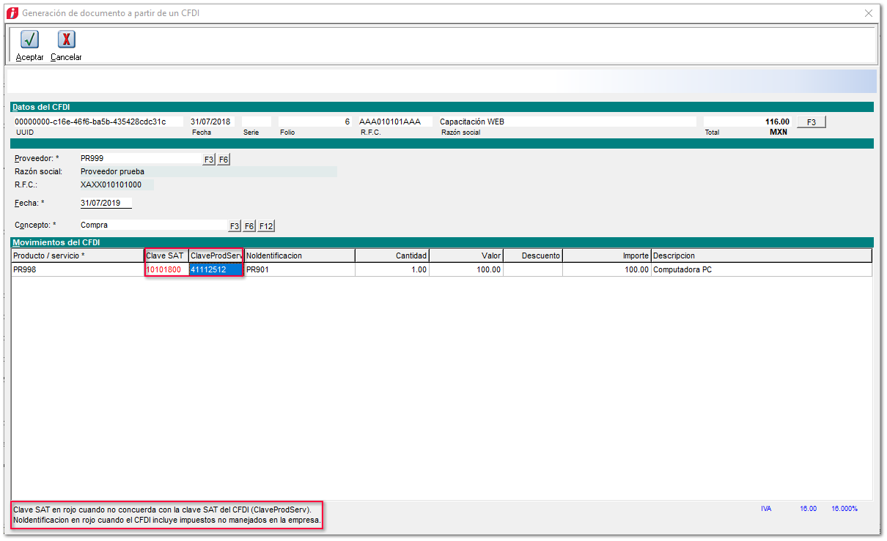Screen dimensions: 887x541
Task: Click the F6 button beside Proveedor field
Action: [224, 159]
